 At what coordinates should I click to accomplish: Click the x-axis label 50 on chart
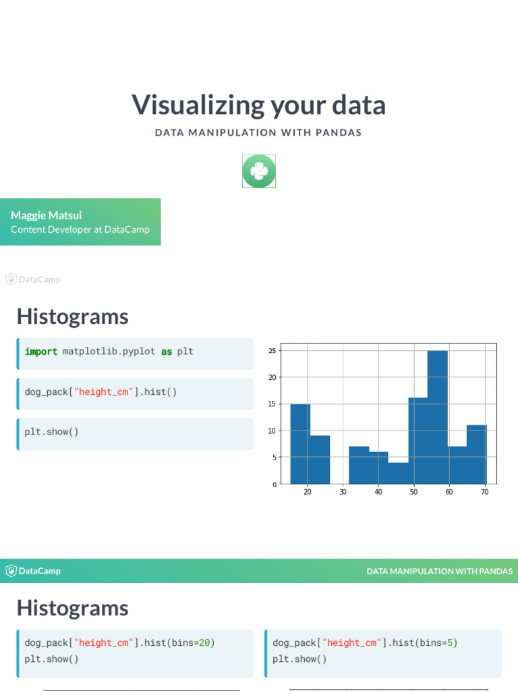point(413,493)
